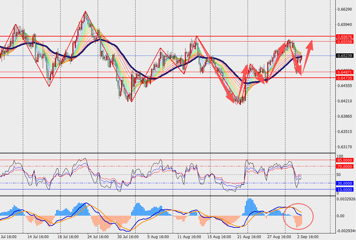Click the 0.64555 price axis value

[345, 86]
